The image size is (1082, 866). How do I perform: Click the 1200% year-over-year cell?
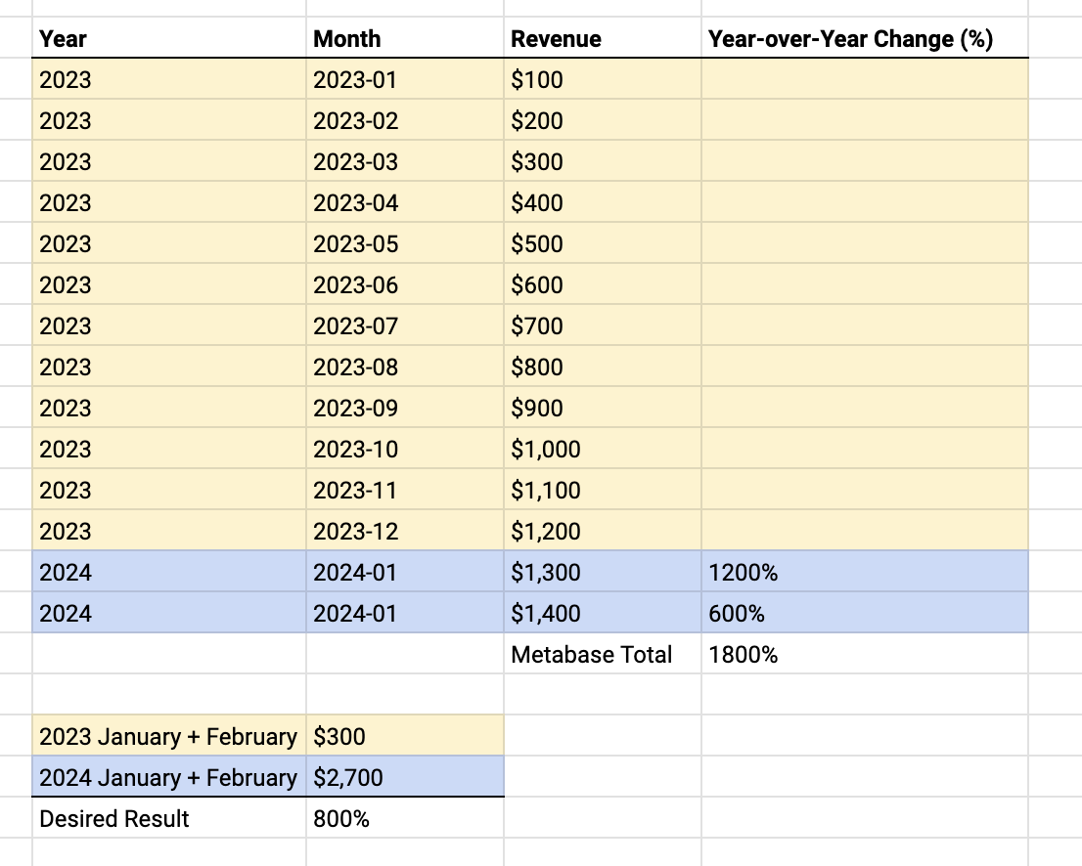(865, 572)
